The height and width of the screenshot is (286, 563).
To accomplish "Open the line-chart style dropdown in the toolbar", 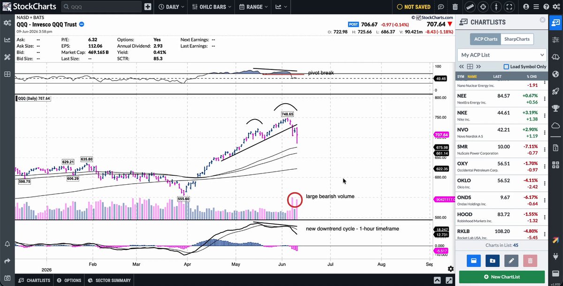I will (x=281, y=7).
